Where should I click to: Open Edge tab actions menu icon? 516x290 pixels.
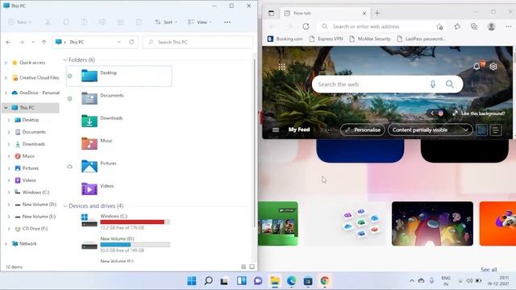click(x=271, y=13)
